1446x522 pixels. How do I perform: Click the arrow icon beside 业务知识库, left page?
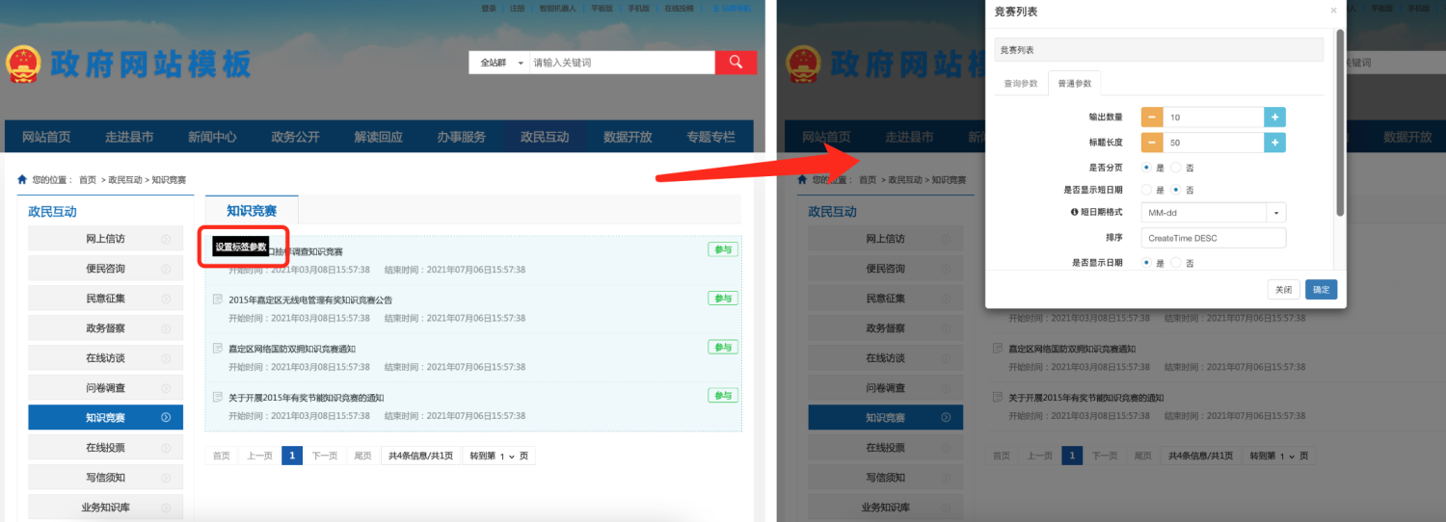pos(166,507)
